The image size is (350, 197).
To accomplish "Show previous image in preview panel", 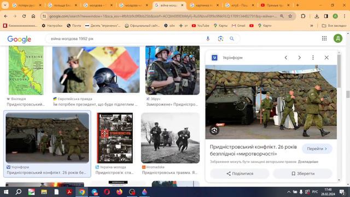I will pyautogui.click(x=286, y=57).
